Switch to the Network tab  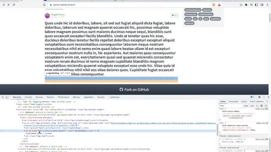(50, 97)
